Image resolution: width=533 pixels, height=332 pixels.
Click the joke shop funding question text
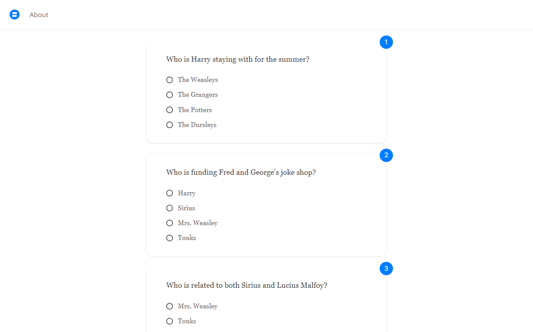tap(241, 172)
